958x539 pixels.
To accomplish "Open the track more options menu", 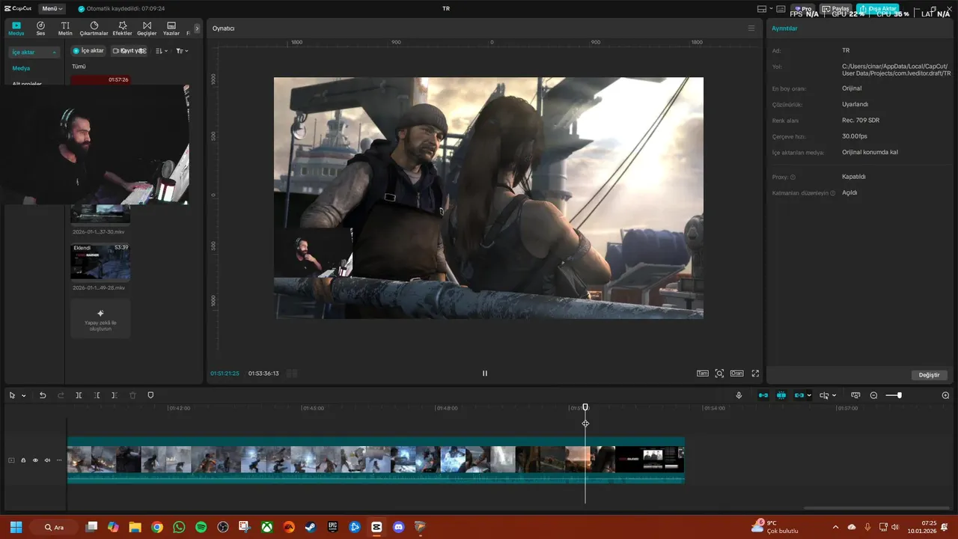I will [59, 460].
